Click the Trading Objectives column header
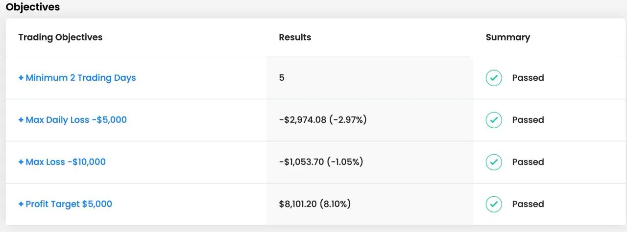Screen dimensions: 627x232 click(x=60, y=37)
